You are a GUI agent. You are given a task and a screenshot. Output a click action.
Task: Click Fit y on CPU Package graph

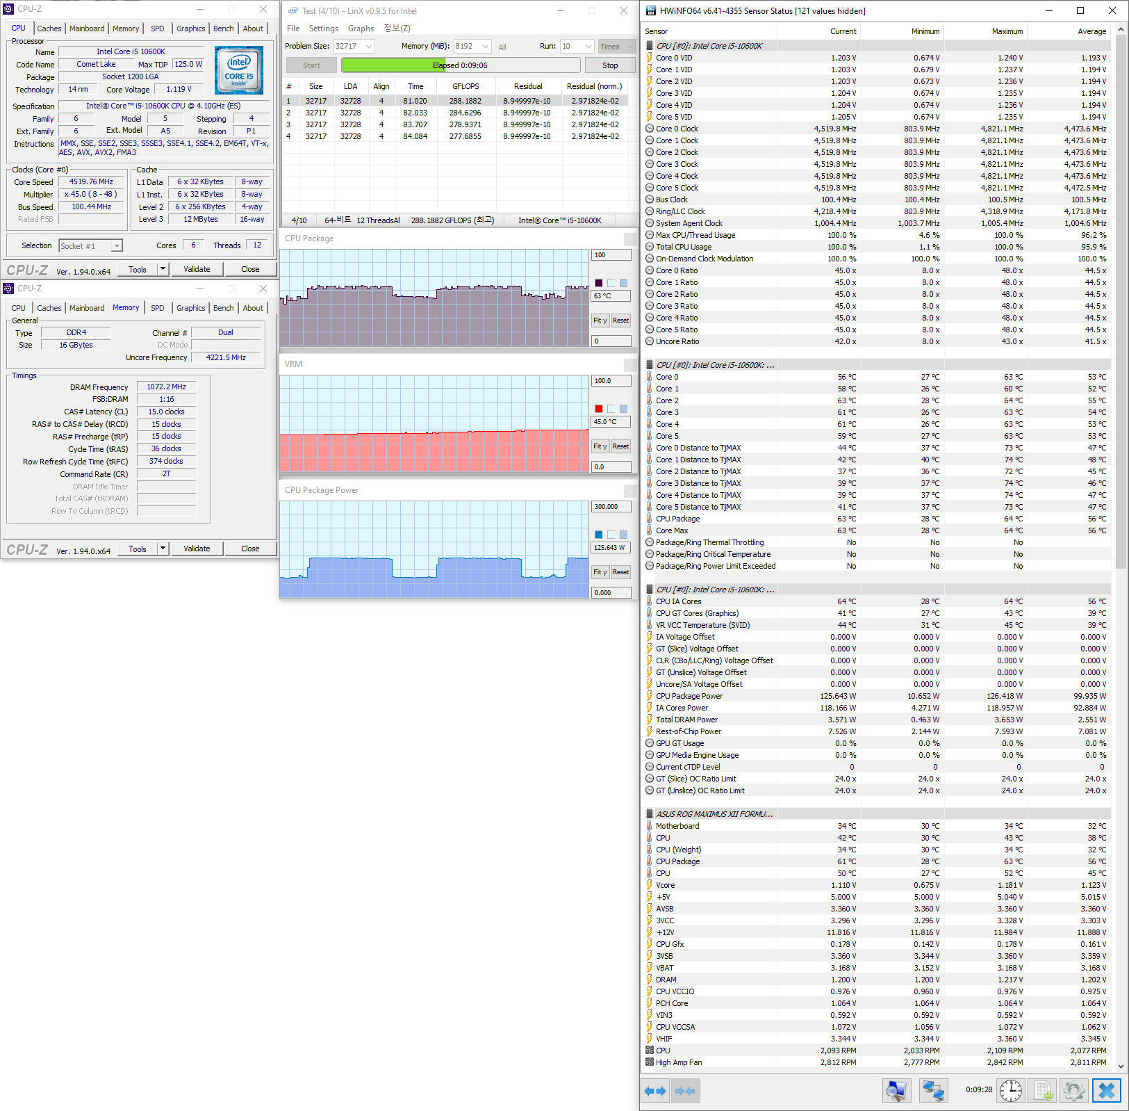coord(600,321)
